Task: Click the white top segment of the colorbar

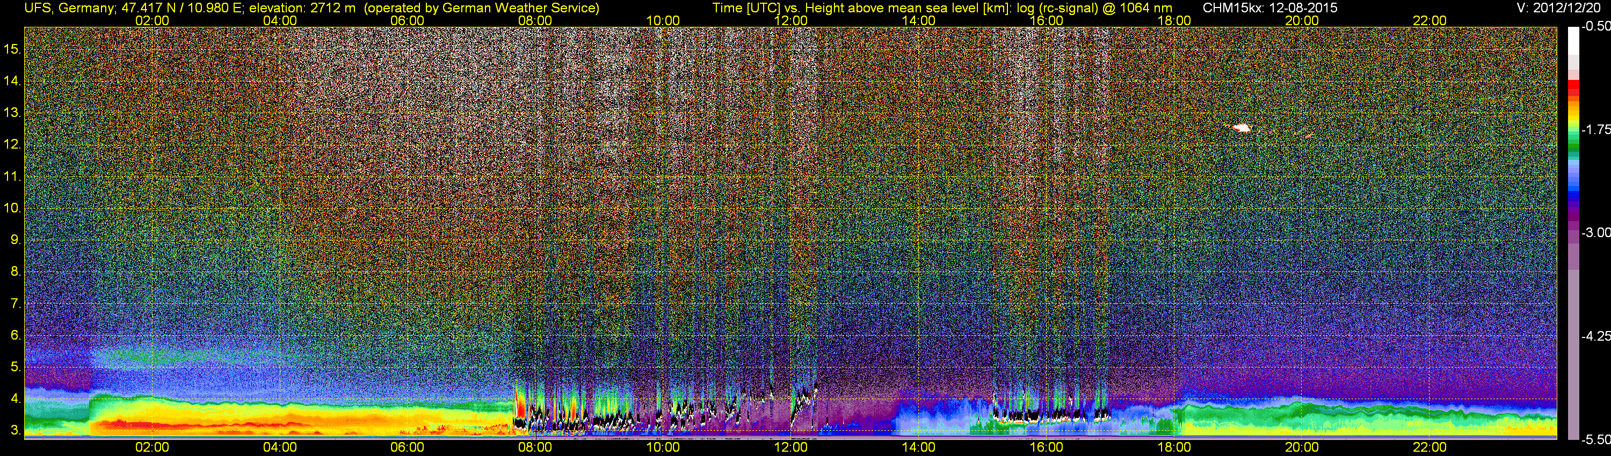Action: tap(1573, 41)
